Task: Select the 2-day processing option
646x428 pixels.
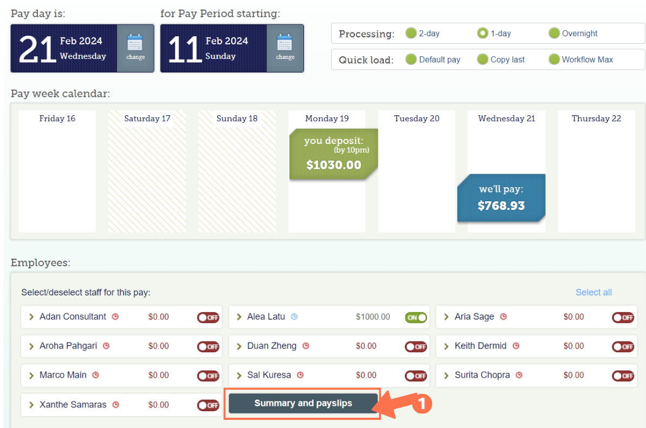Action: pos(411,33)
